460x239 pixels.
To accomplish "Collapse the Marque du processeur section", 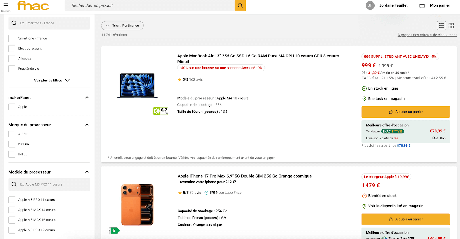I will 87,125.
